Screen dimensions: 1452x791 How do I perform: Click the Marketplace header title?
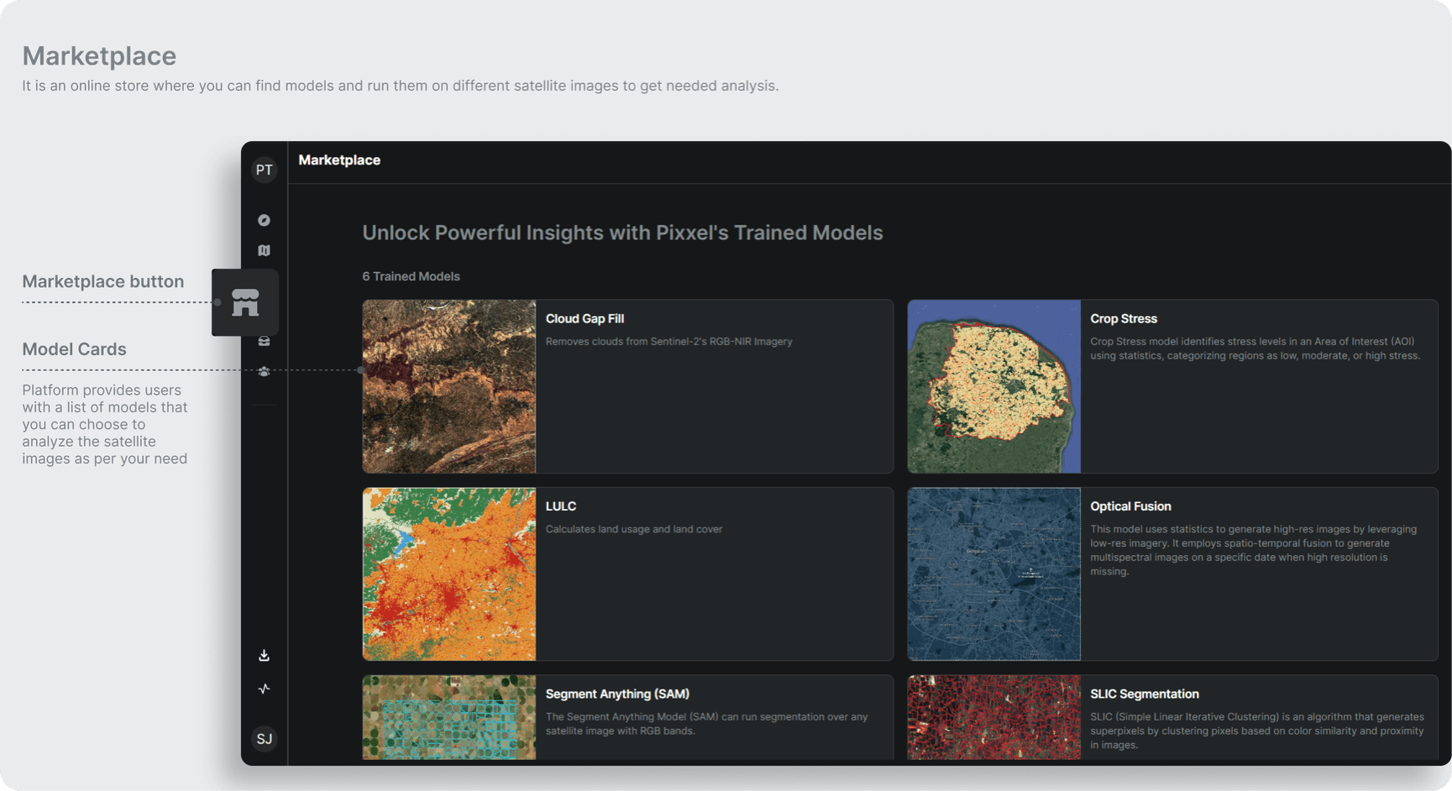tap(339, 160)
